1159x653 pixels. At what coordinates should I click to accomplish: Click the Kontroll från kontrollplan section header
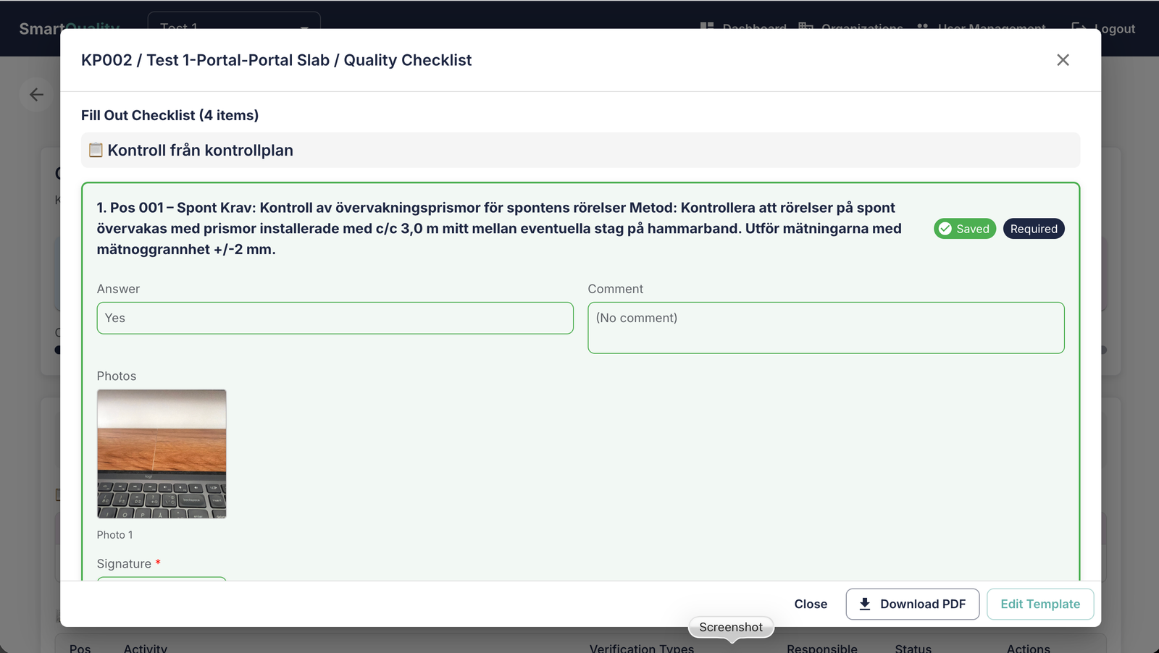(580, 150)
